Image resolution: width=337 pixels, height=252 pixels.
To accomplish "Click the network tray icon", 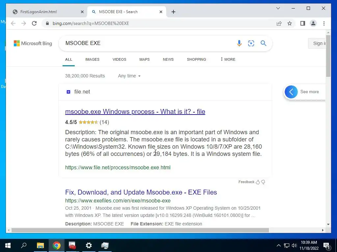I will click(287, 245).
